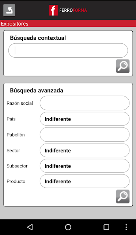Tap the Producto label text
Image resolution: width=136 pixels, height=235 pixels.
(16, 181)
